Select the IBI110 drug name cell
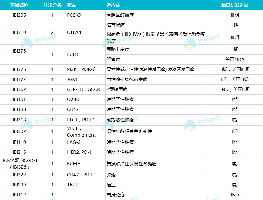 point(19,142)
